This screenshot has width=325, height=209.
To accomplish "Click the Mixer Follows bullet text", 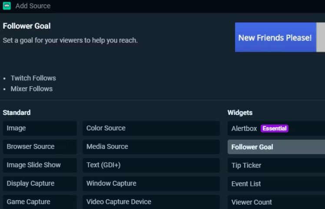I will coord(32,89).
